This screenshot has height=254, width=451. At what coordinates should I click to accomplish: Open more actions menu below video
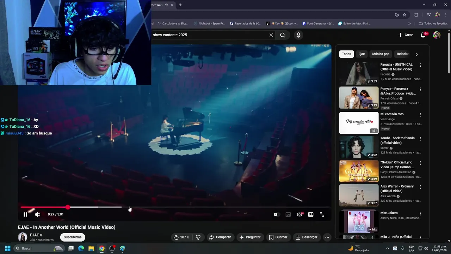pos(327,237)
